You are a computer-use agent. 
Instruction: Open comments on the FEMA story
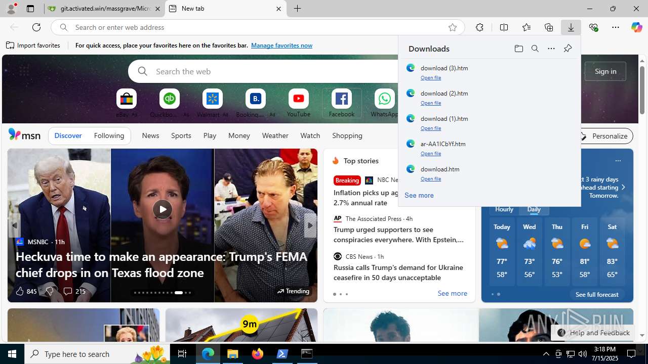(x=74, y=291)
